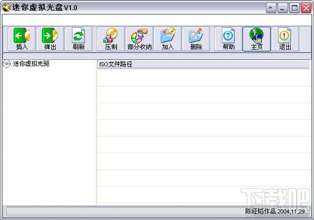Image resolution: width=314 pixels, height=220 pixels.
Task: Eject the disc with 弹出 button
Action: 50,39
